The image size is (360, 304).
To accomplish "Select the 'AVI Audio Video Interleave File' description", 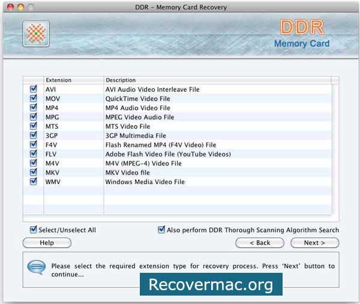I will [152, 89].
